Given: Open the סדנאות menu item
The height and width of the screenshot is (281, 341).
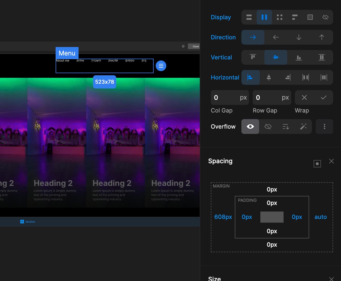Looking at the screenshot, I should 113,60.
